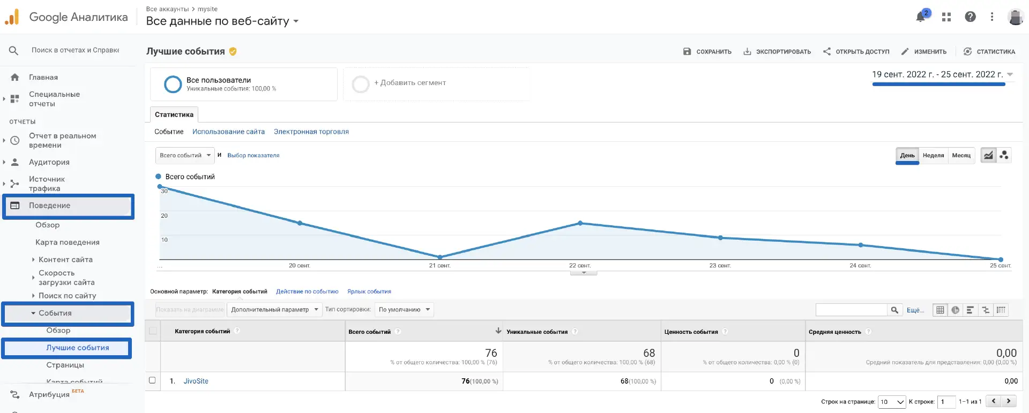1029x413 pixels.
Task: Open the Всего событий metric dropdown
Action: [x=185, y=156]
